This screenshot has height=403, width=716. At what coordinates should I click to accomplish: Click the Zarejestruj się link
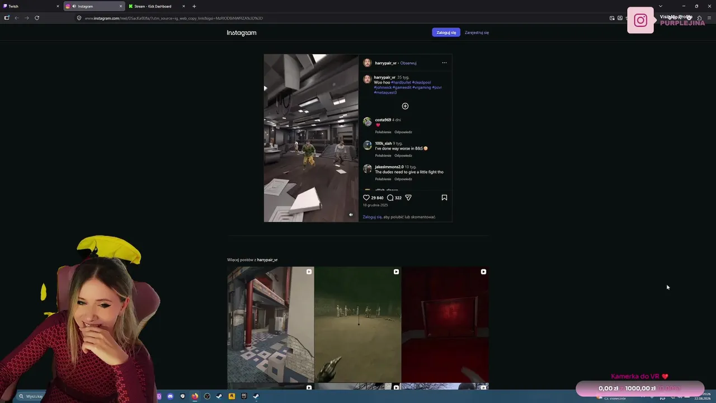(x=477, y=32)
